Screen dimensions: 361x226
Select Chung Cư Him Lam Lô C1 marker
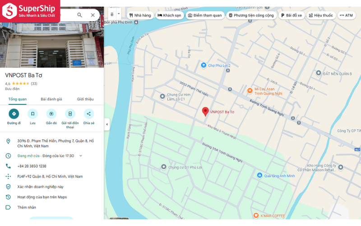tap(162, 96)
